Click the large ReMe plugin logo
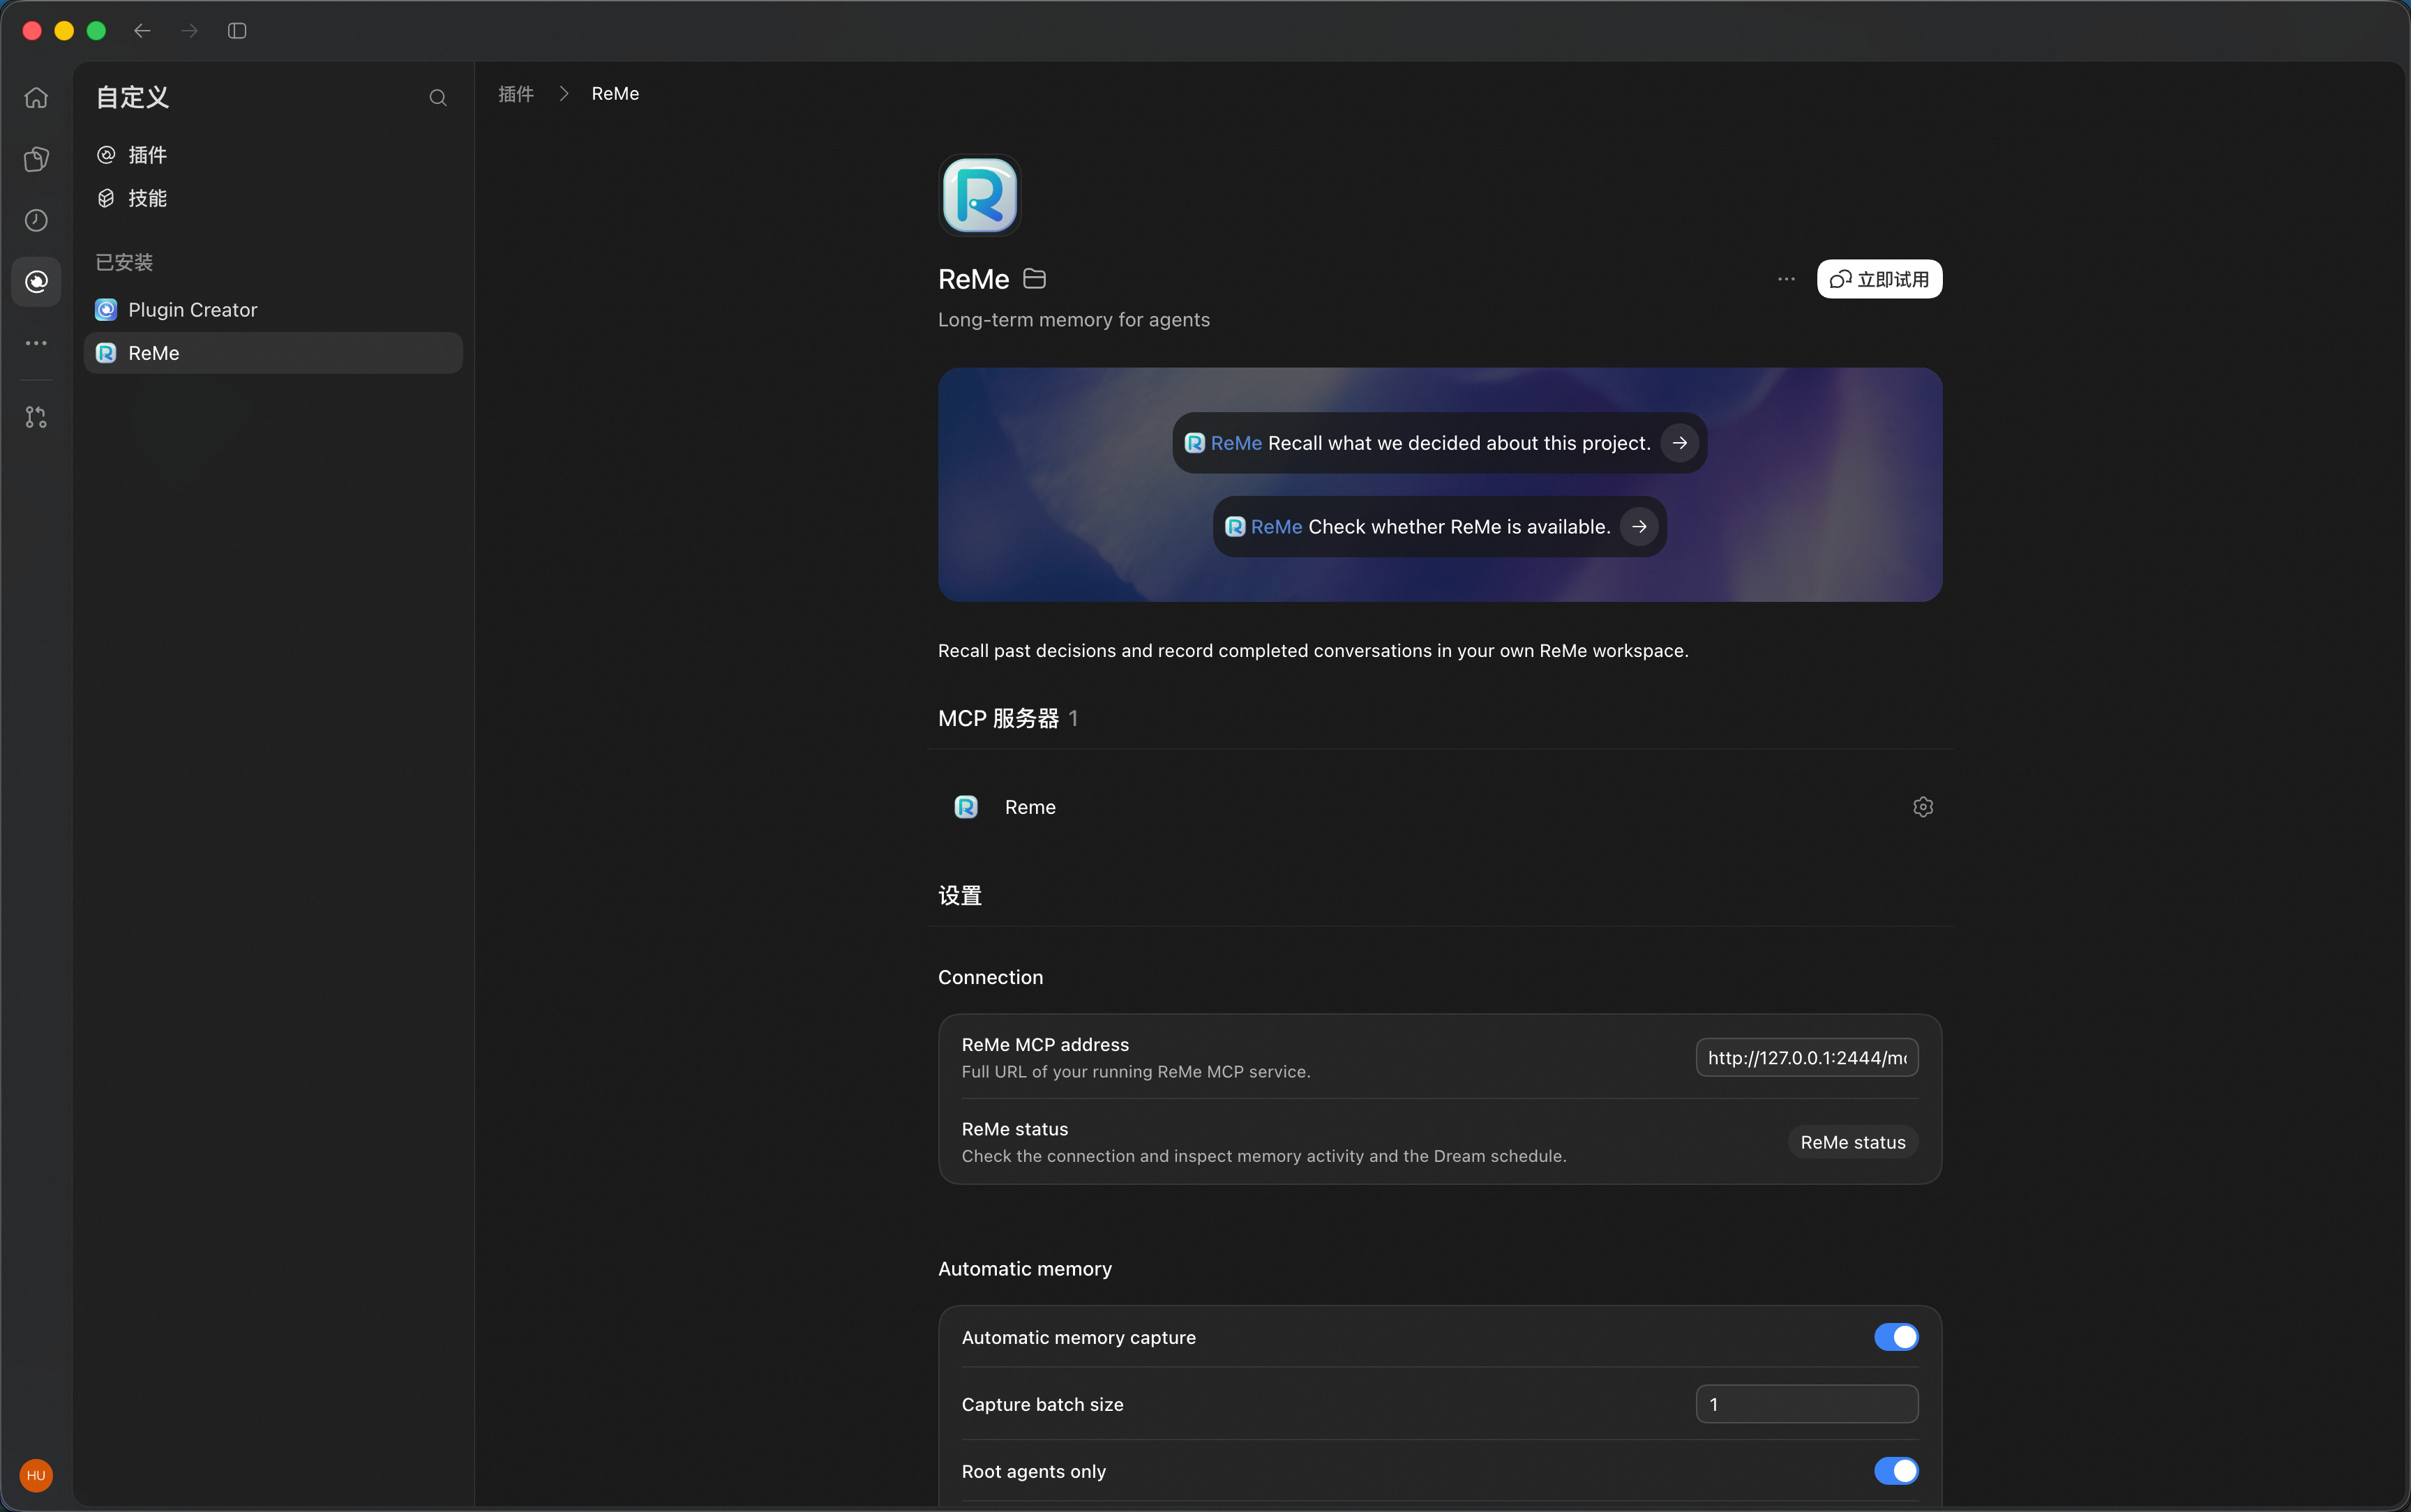The width and height of the screenshot is (2411, 1512). tap(979, 195)
